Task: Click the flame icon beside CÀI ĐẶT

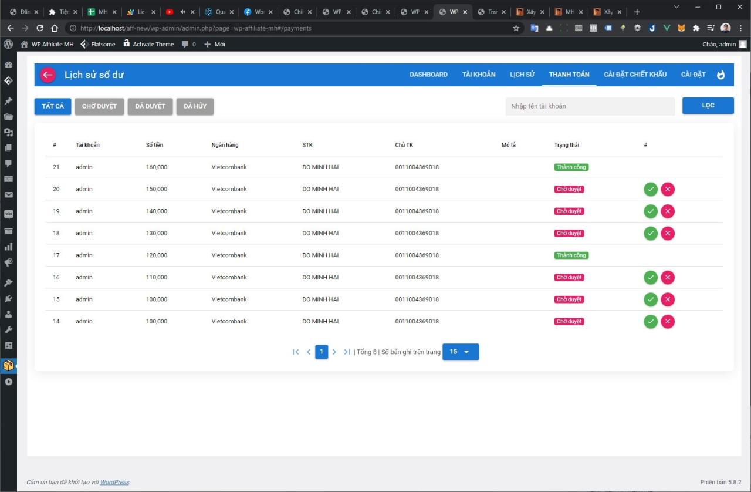Action: [721, 75]
